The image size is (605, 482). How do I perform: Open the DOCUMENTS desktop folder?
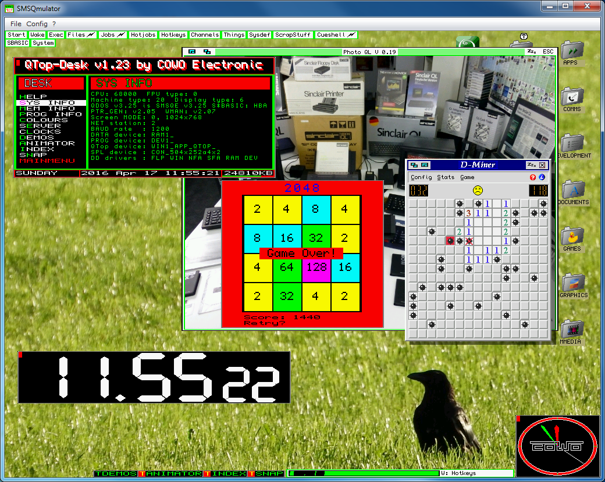coord(574,193)
